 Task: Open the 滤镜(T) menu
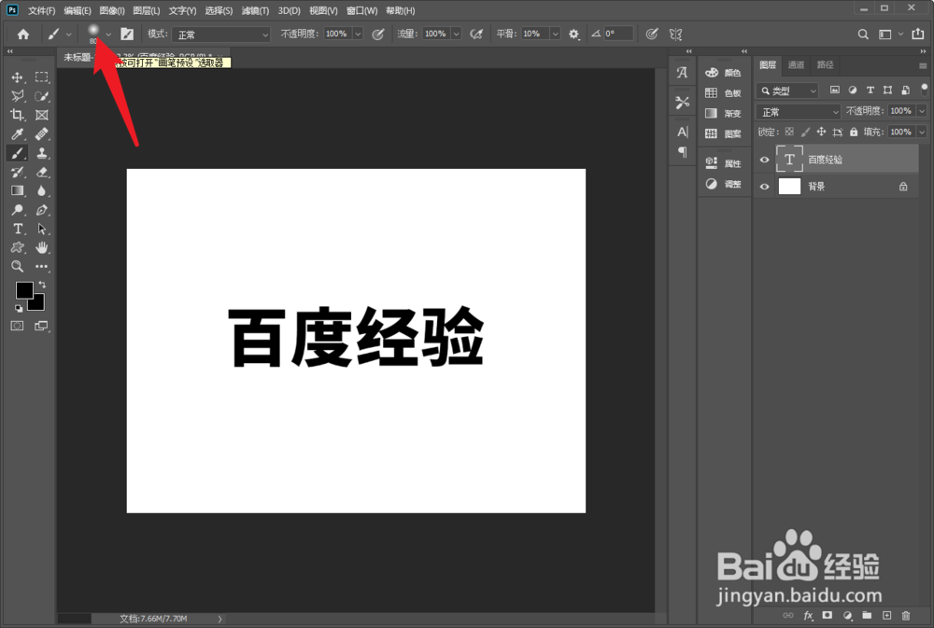tap(256, 10)
